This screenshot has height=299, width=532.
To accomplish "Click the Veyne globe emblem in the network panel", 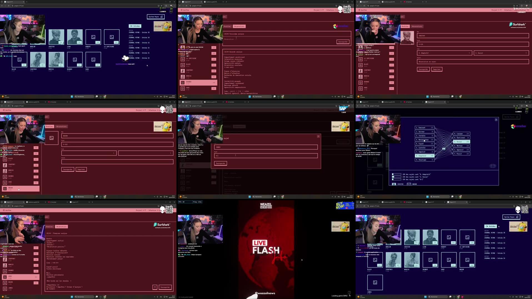I will pyautogui.click(x=493, y=166).
